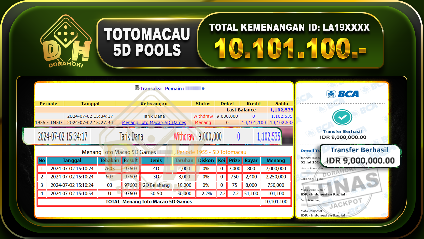The width and height of the screenshot is (424, 239).
Task: Click the Dorahoki dice logo
Action: 66,39
